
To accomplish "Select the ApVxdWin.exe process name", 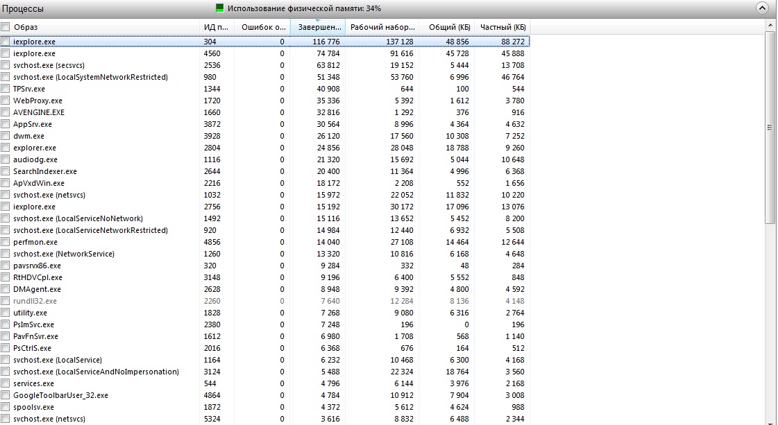I will point(39,183).
